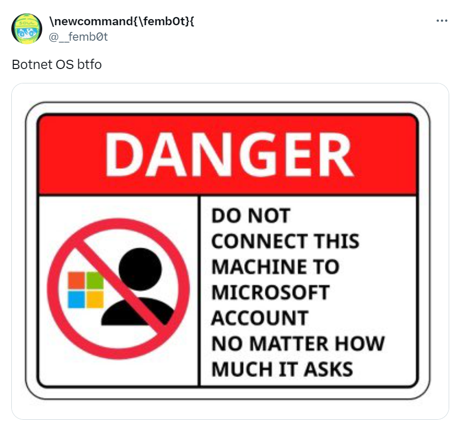Click the red square of Microsoft logo
The image size is (460, 429).
click(76, 280)
